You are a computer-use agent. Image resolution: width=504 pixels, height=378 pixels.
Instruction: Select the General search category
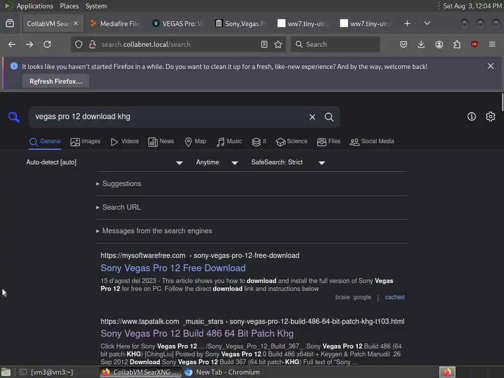click(x=45, y=141)
